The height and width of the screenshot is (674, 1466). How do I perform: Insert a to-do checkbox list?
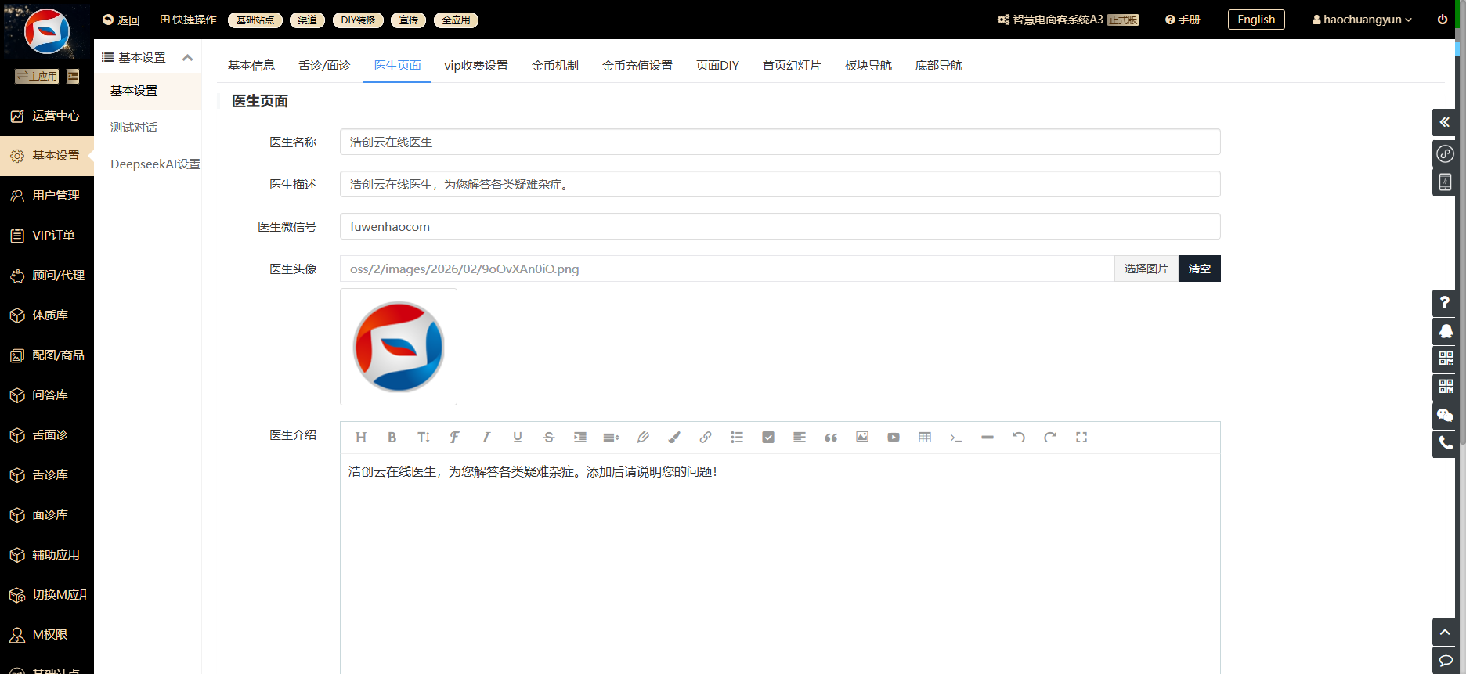768,438
